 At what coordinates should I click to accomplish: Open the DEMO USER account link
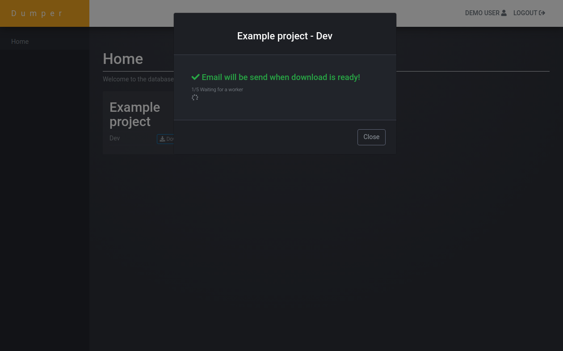pyautogui.click(x=486, y=13)
